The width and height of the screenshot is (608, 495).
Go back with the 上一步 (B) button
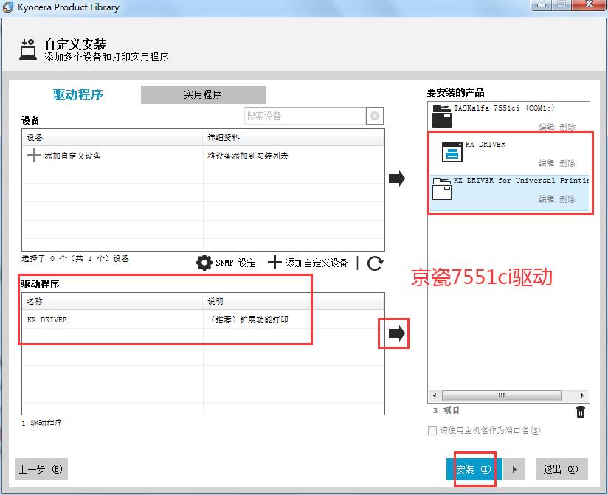click(41, 470)
